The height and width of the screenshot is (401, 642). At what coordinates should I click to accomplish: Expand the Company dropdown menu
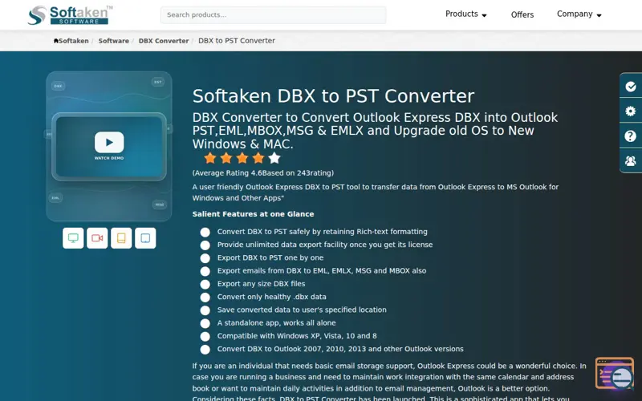coord(579,14)
